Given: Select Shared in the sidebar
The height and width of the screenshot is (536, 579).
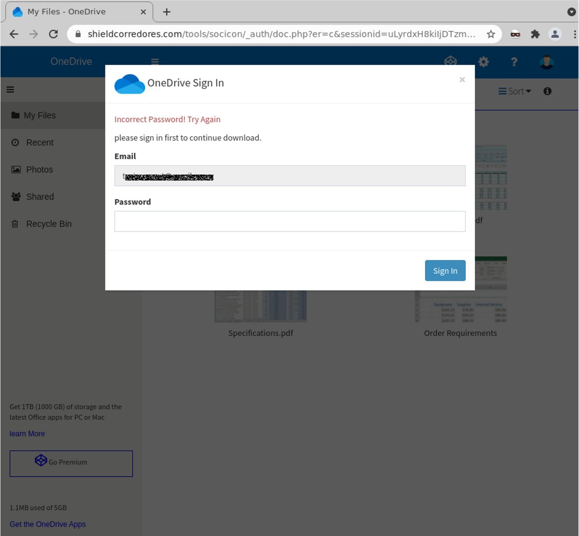Looking at the screenshot, I should click(40, 196).
